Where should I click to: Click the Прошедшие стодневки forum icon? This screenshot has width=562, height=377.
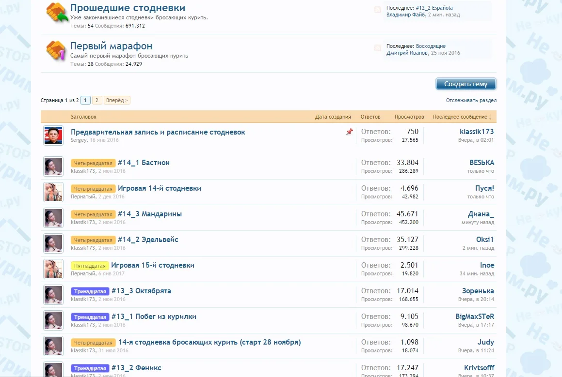coord(56,13)
